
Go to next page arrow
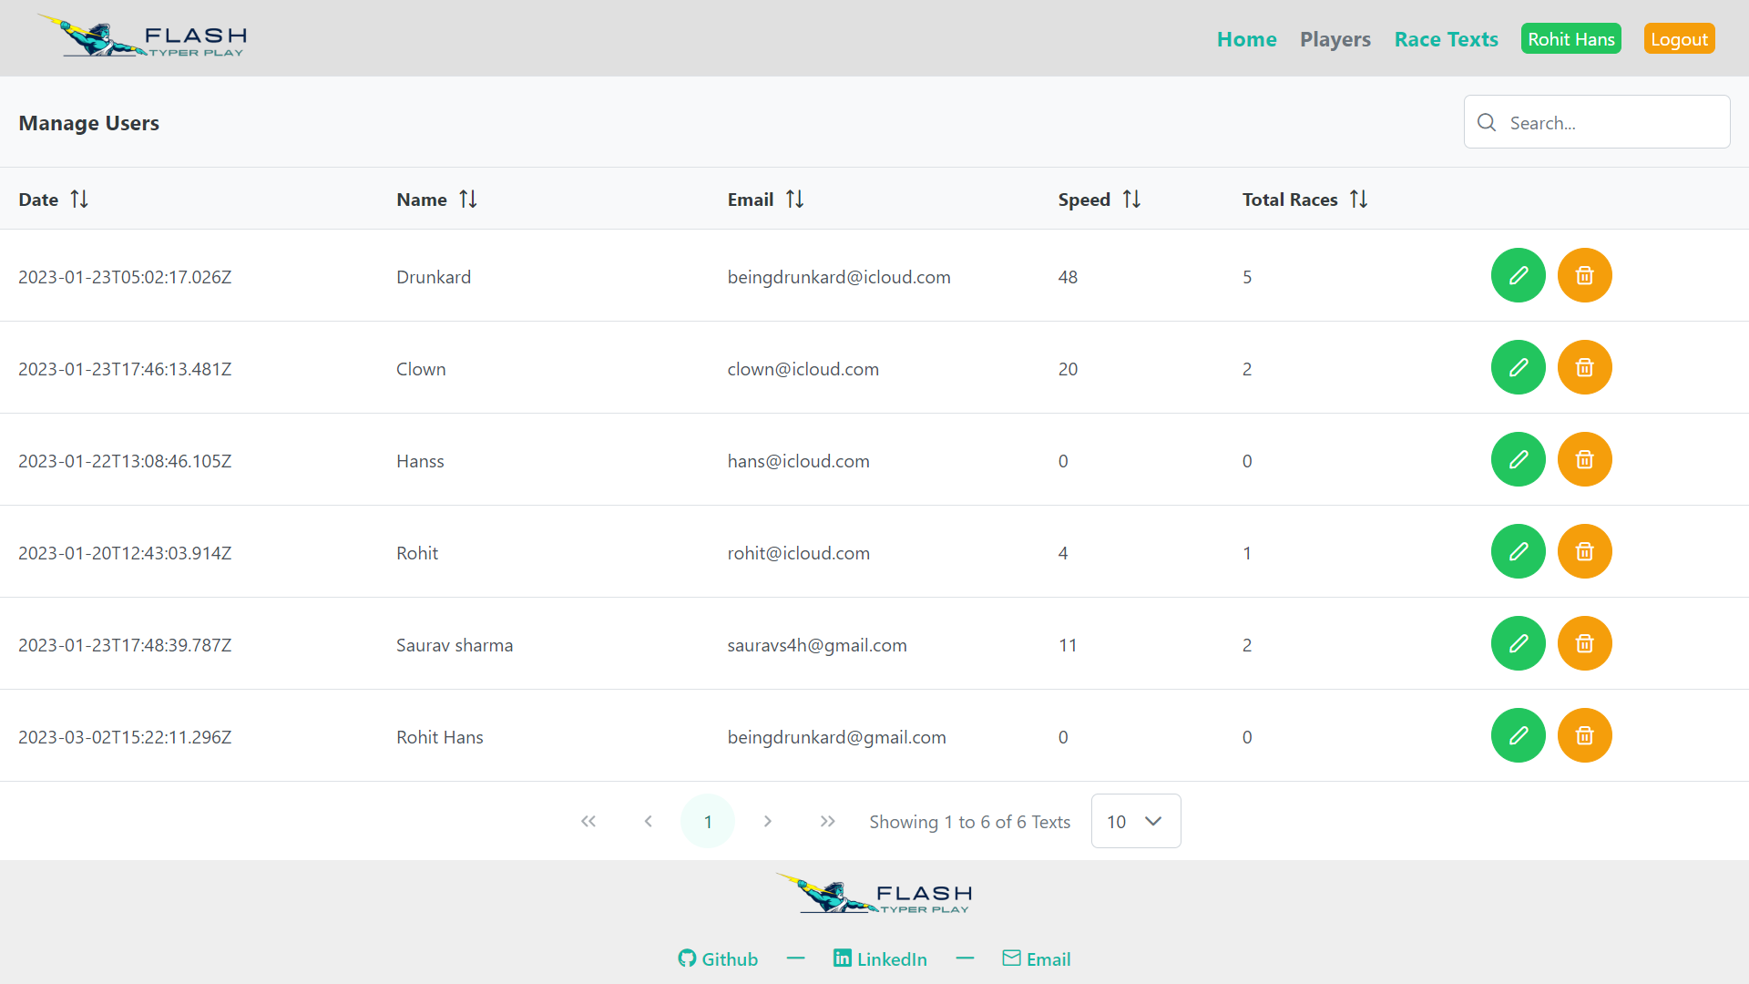767,821
